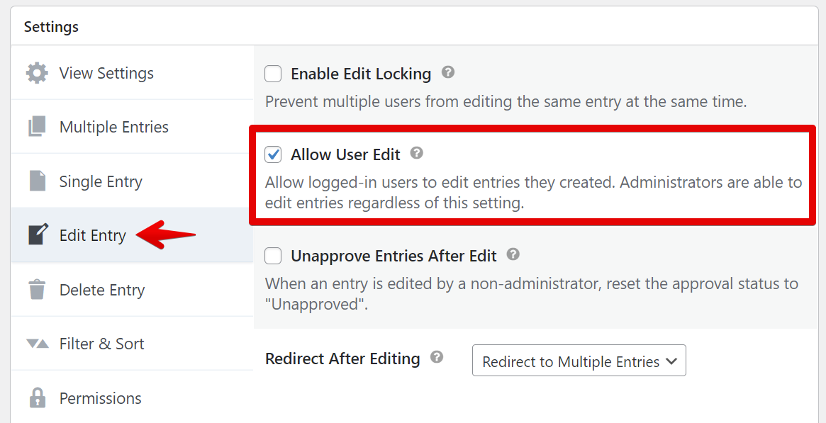Image resolution: width=826 pixels, height=423 pixels.
Task: Open the Redirect to Multiple Entries dropdown
Action: pyautogui.click(x=579, y=361)
